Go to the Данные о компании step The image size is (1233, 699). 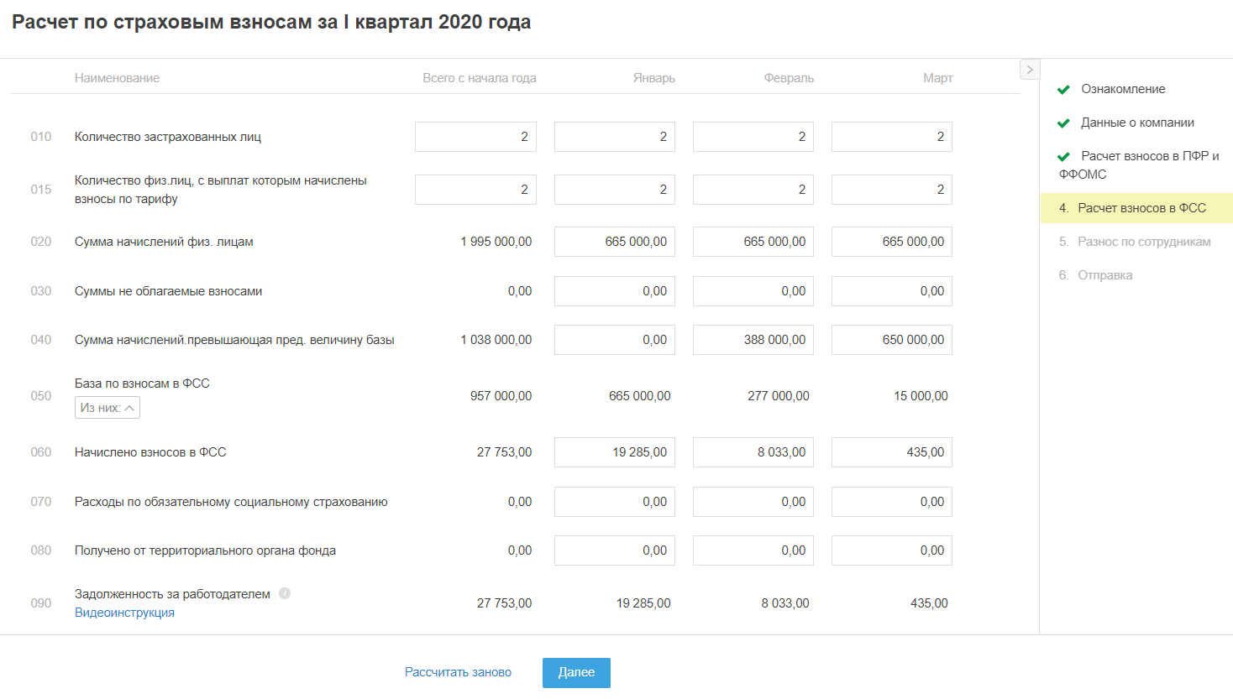click(1137, 123)
